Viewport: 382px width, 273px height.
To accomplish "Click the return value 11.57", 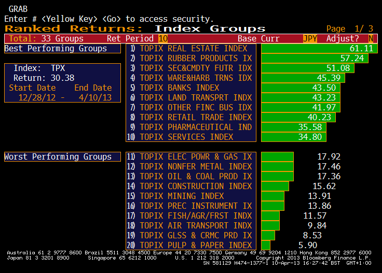I will click(315, 216).
